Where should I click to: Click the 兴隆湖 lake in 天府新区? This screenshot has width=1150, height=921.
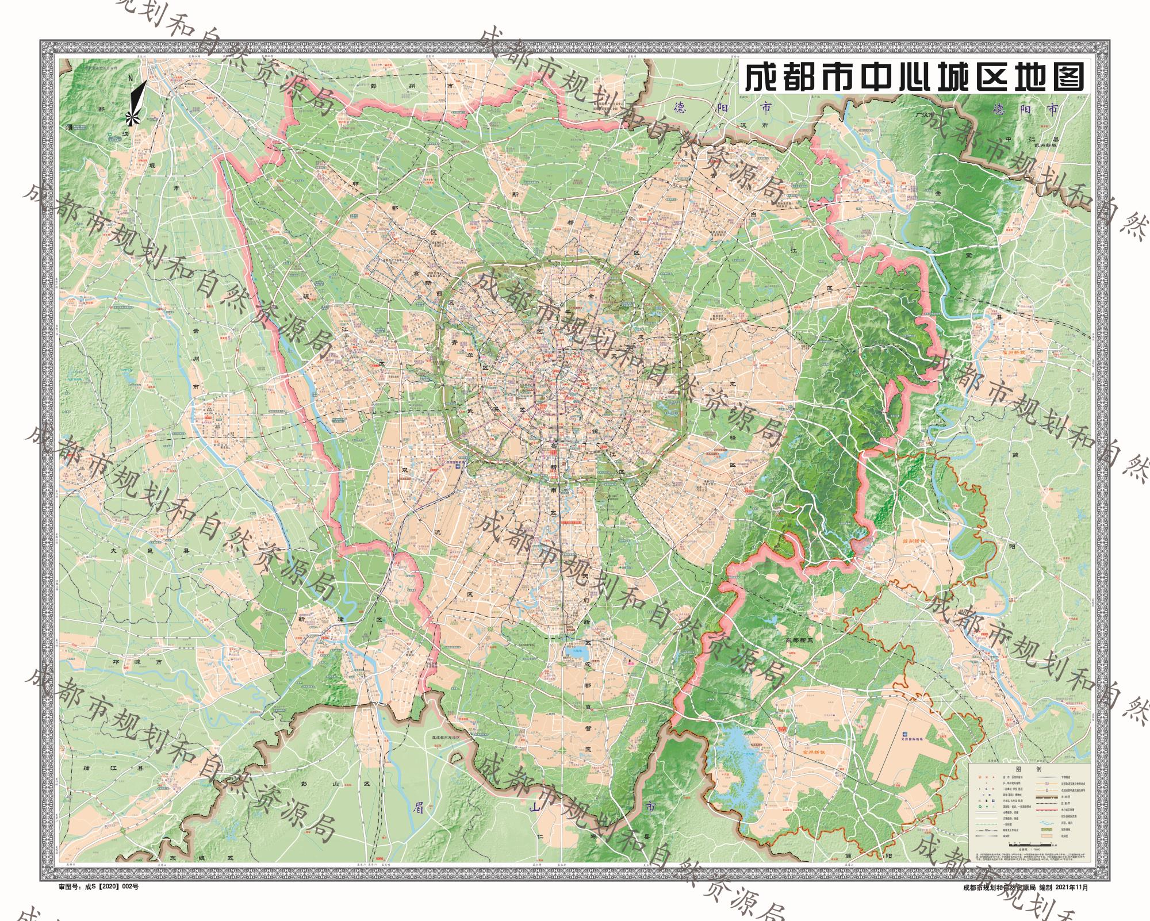tap(577, 653)
